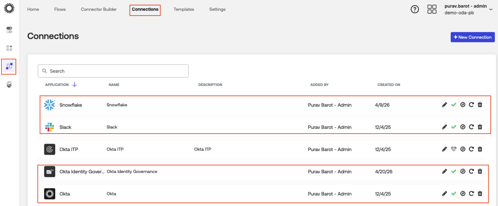The height and width of the screenshot is (206, 498).
Task: Click the green checkmark on Snowflake row
Action: click(453, 105)
